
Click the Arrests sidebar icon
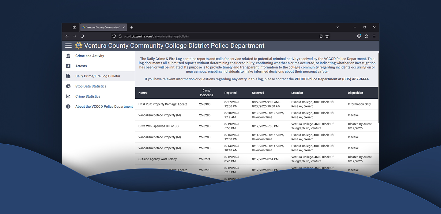tap(68, 66)
